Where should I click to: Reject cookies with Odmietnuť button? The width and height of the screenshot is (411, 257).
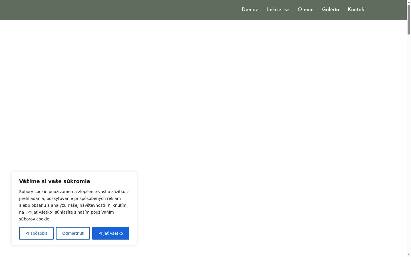(73, 233)
